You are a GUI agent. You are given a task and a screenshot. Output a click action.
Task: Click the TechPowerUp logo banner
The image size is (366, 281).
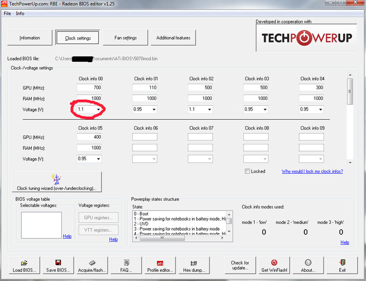pos(306,38)
